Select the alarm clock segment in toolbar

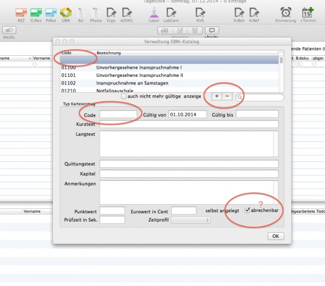click(x=195, y=31)
